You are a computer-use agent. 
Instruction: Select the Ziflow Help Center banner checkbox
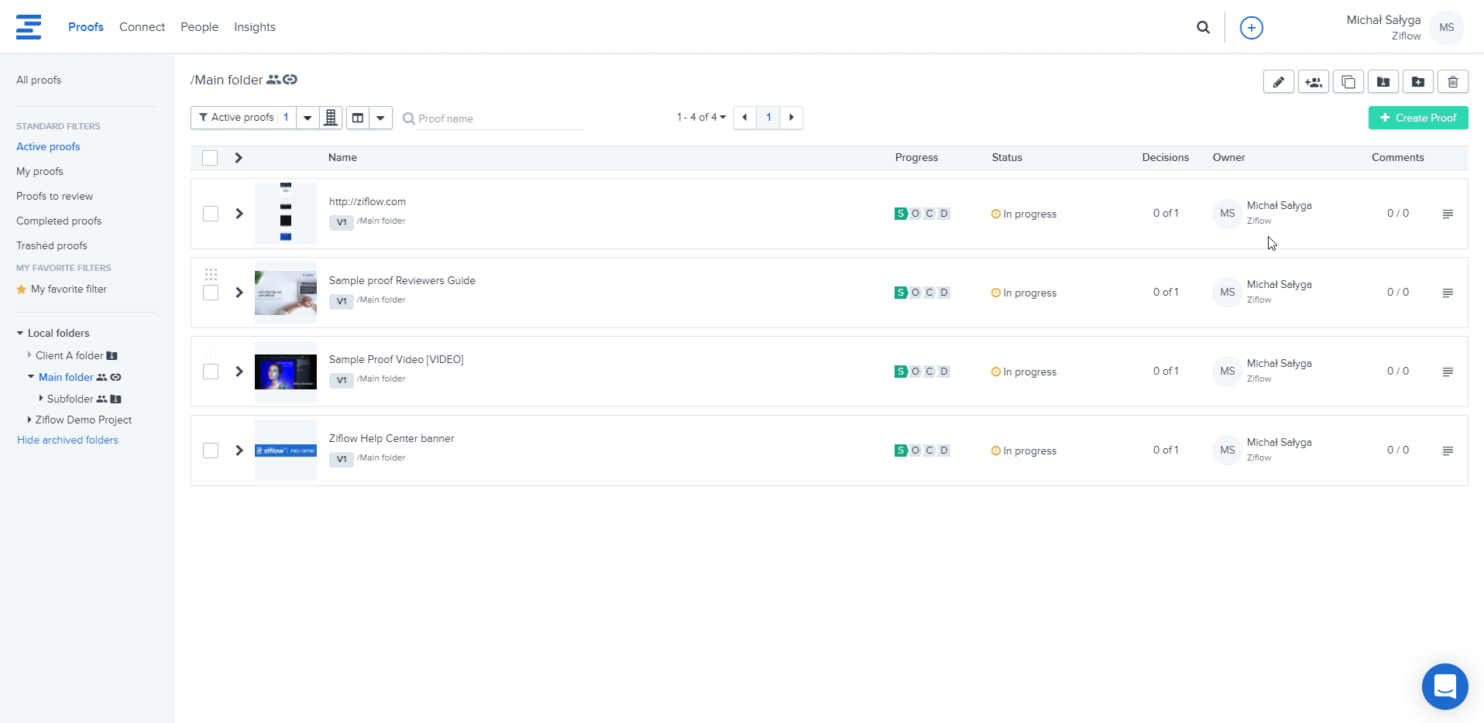click(x=211, y=451)
